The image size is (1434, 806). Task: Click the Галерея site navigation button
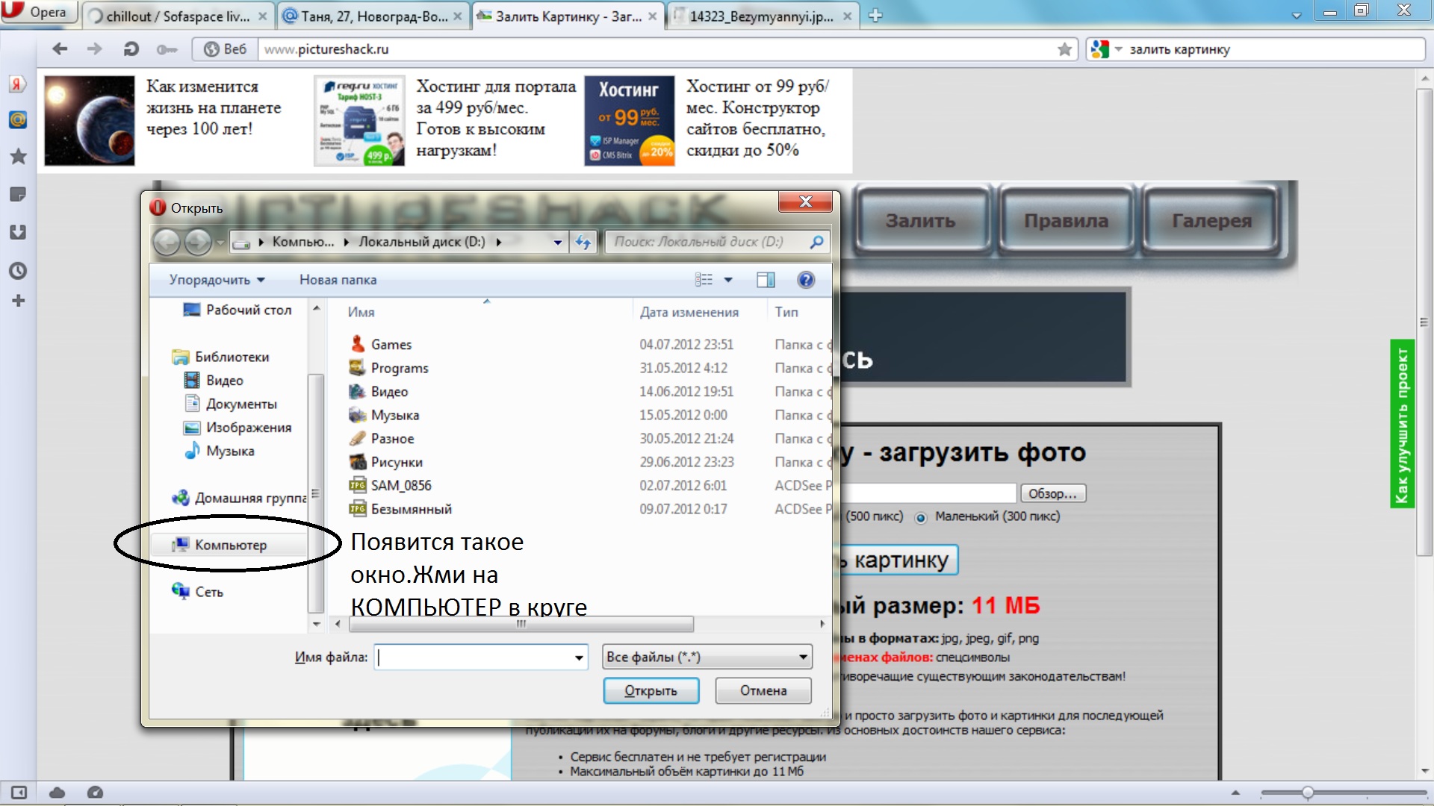click(x=1211, y=221)
